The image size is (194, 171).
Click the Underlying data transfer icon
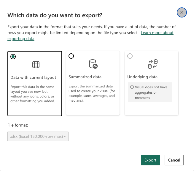pyautogui.click(x=153, y=64)
